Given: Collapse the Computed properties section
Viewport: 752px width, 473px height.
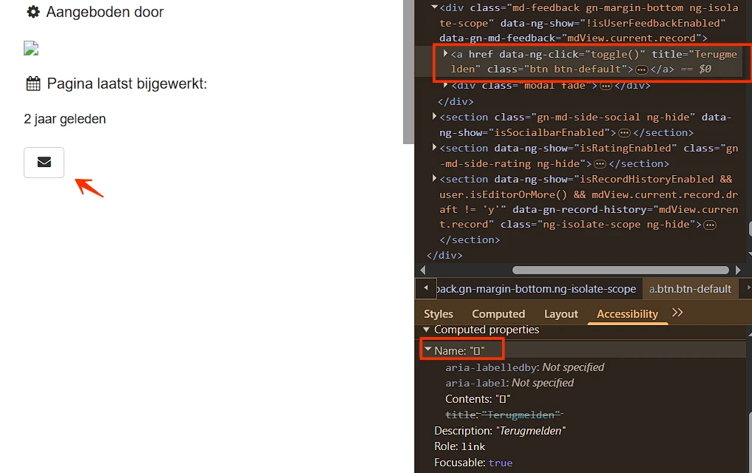Looking at the screenshot, I should tap(426, 330).
